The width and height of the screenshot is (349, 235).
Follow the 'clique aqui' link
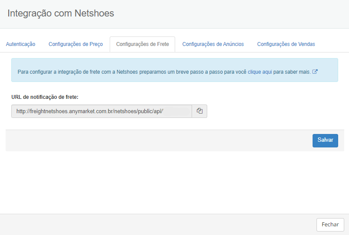(x=260, y=72)
